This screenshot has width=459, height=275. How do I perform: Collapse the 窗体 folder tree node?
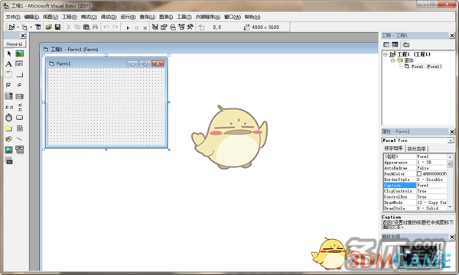(x=392, y=60)
